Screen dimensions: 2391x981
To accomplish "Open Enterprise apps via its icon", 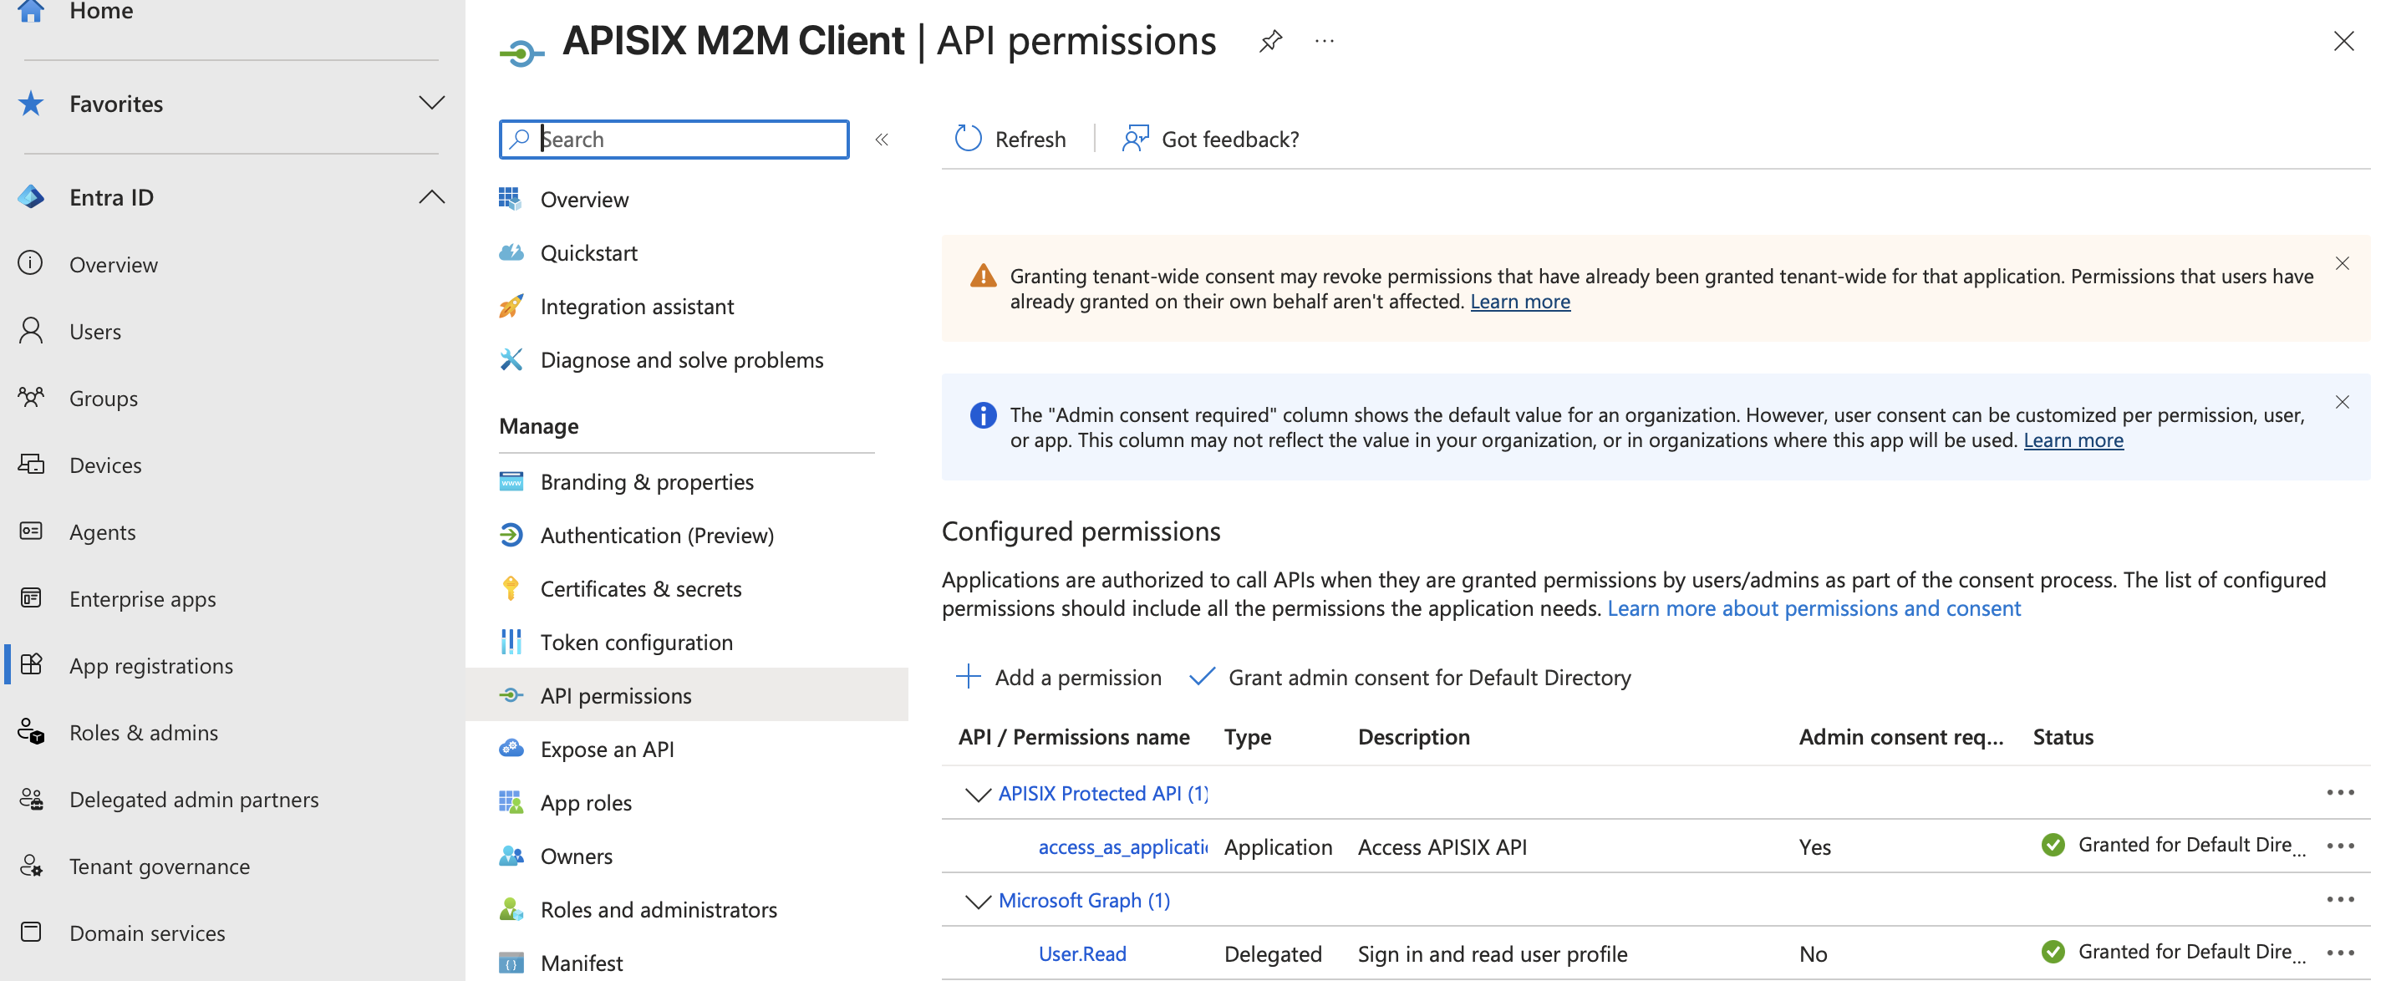I will (31, 597).
